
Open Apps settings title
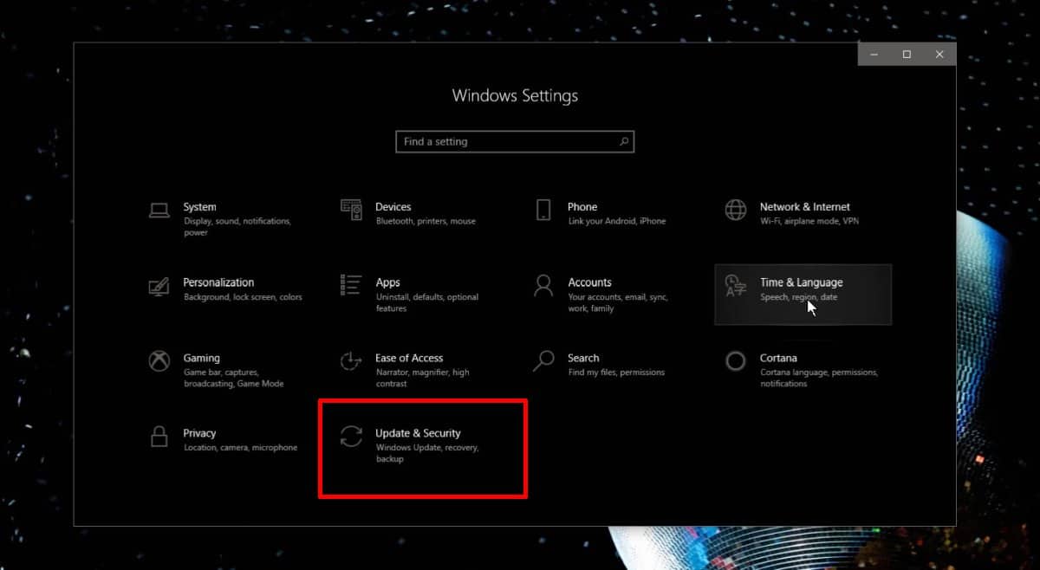click(x=387, y=282)
